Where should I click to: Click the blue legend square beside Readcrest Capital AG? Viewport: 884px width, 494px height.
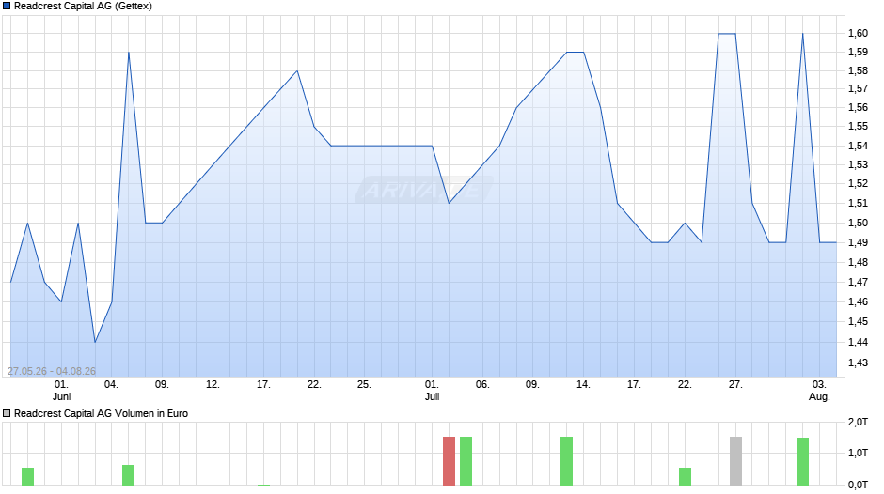(7, 7)
